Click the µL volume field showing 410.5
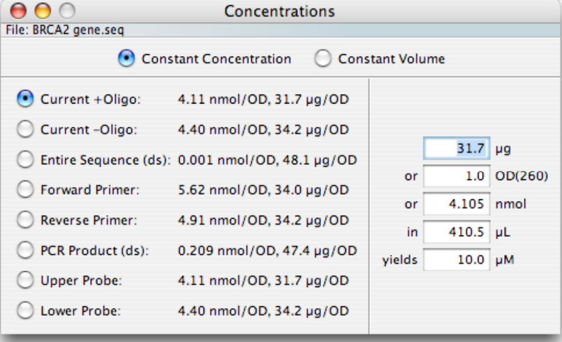 click(x=457, y=232)
